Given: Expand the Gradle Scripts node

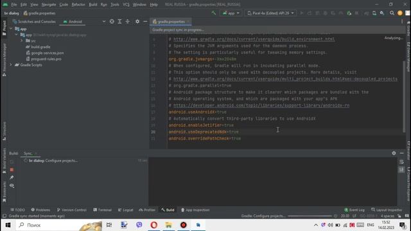Looking at the screenshot, I should (x=11, y=65).
